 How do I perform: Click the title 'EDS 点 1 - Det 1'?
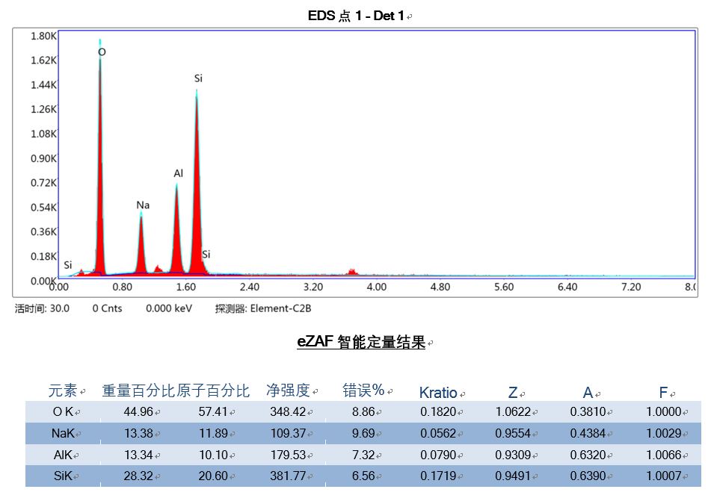[x=356, y=16]
